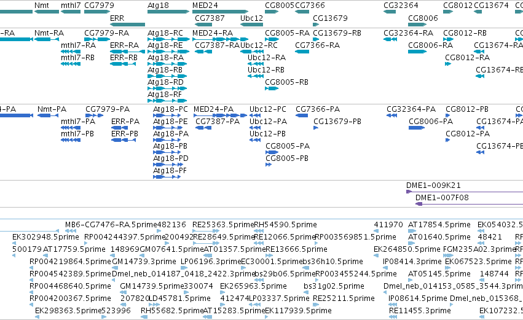Screen dimensions: 523x320
Task: Select EST AT05145.5prime
Action: [439, 274]
